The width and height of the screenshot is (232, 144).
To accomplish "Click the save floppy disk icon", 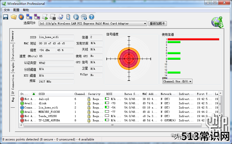I will (6, 17).
